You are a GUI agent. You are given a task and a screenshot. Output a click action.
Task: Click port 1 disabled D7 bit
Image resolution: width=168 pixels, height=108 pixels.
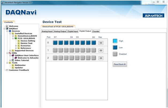pyautogui.click(x=55, y=50)
